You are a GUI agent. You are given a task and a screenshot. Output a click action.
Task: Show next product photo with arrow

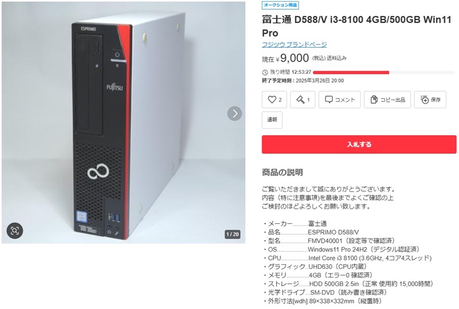click(235, 113)
